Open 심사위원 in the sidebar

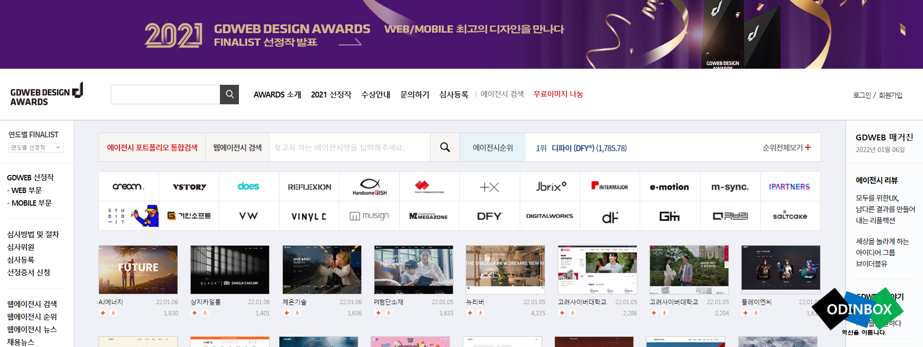pyautogui.click(x=20, y=247)
